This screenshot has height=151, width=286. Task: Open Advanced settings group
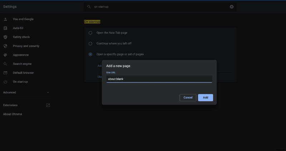(x=10, y=93)
